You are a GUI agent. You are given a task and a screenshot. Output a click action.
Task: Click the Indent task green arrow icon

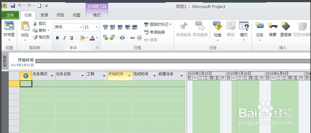pyautogui.click(x=112, y=38)
